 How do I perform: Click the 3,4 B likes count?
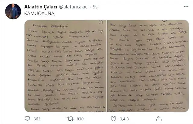click(124, 119)
